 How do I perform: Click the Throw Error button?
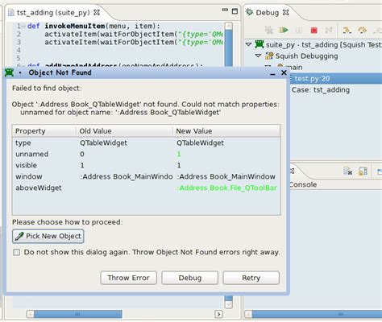[129, 278]
